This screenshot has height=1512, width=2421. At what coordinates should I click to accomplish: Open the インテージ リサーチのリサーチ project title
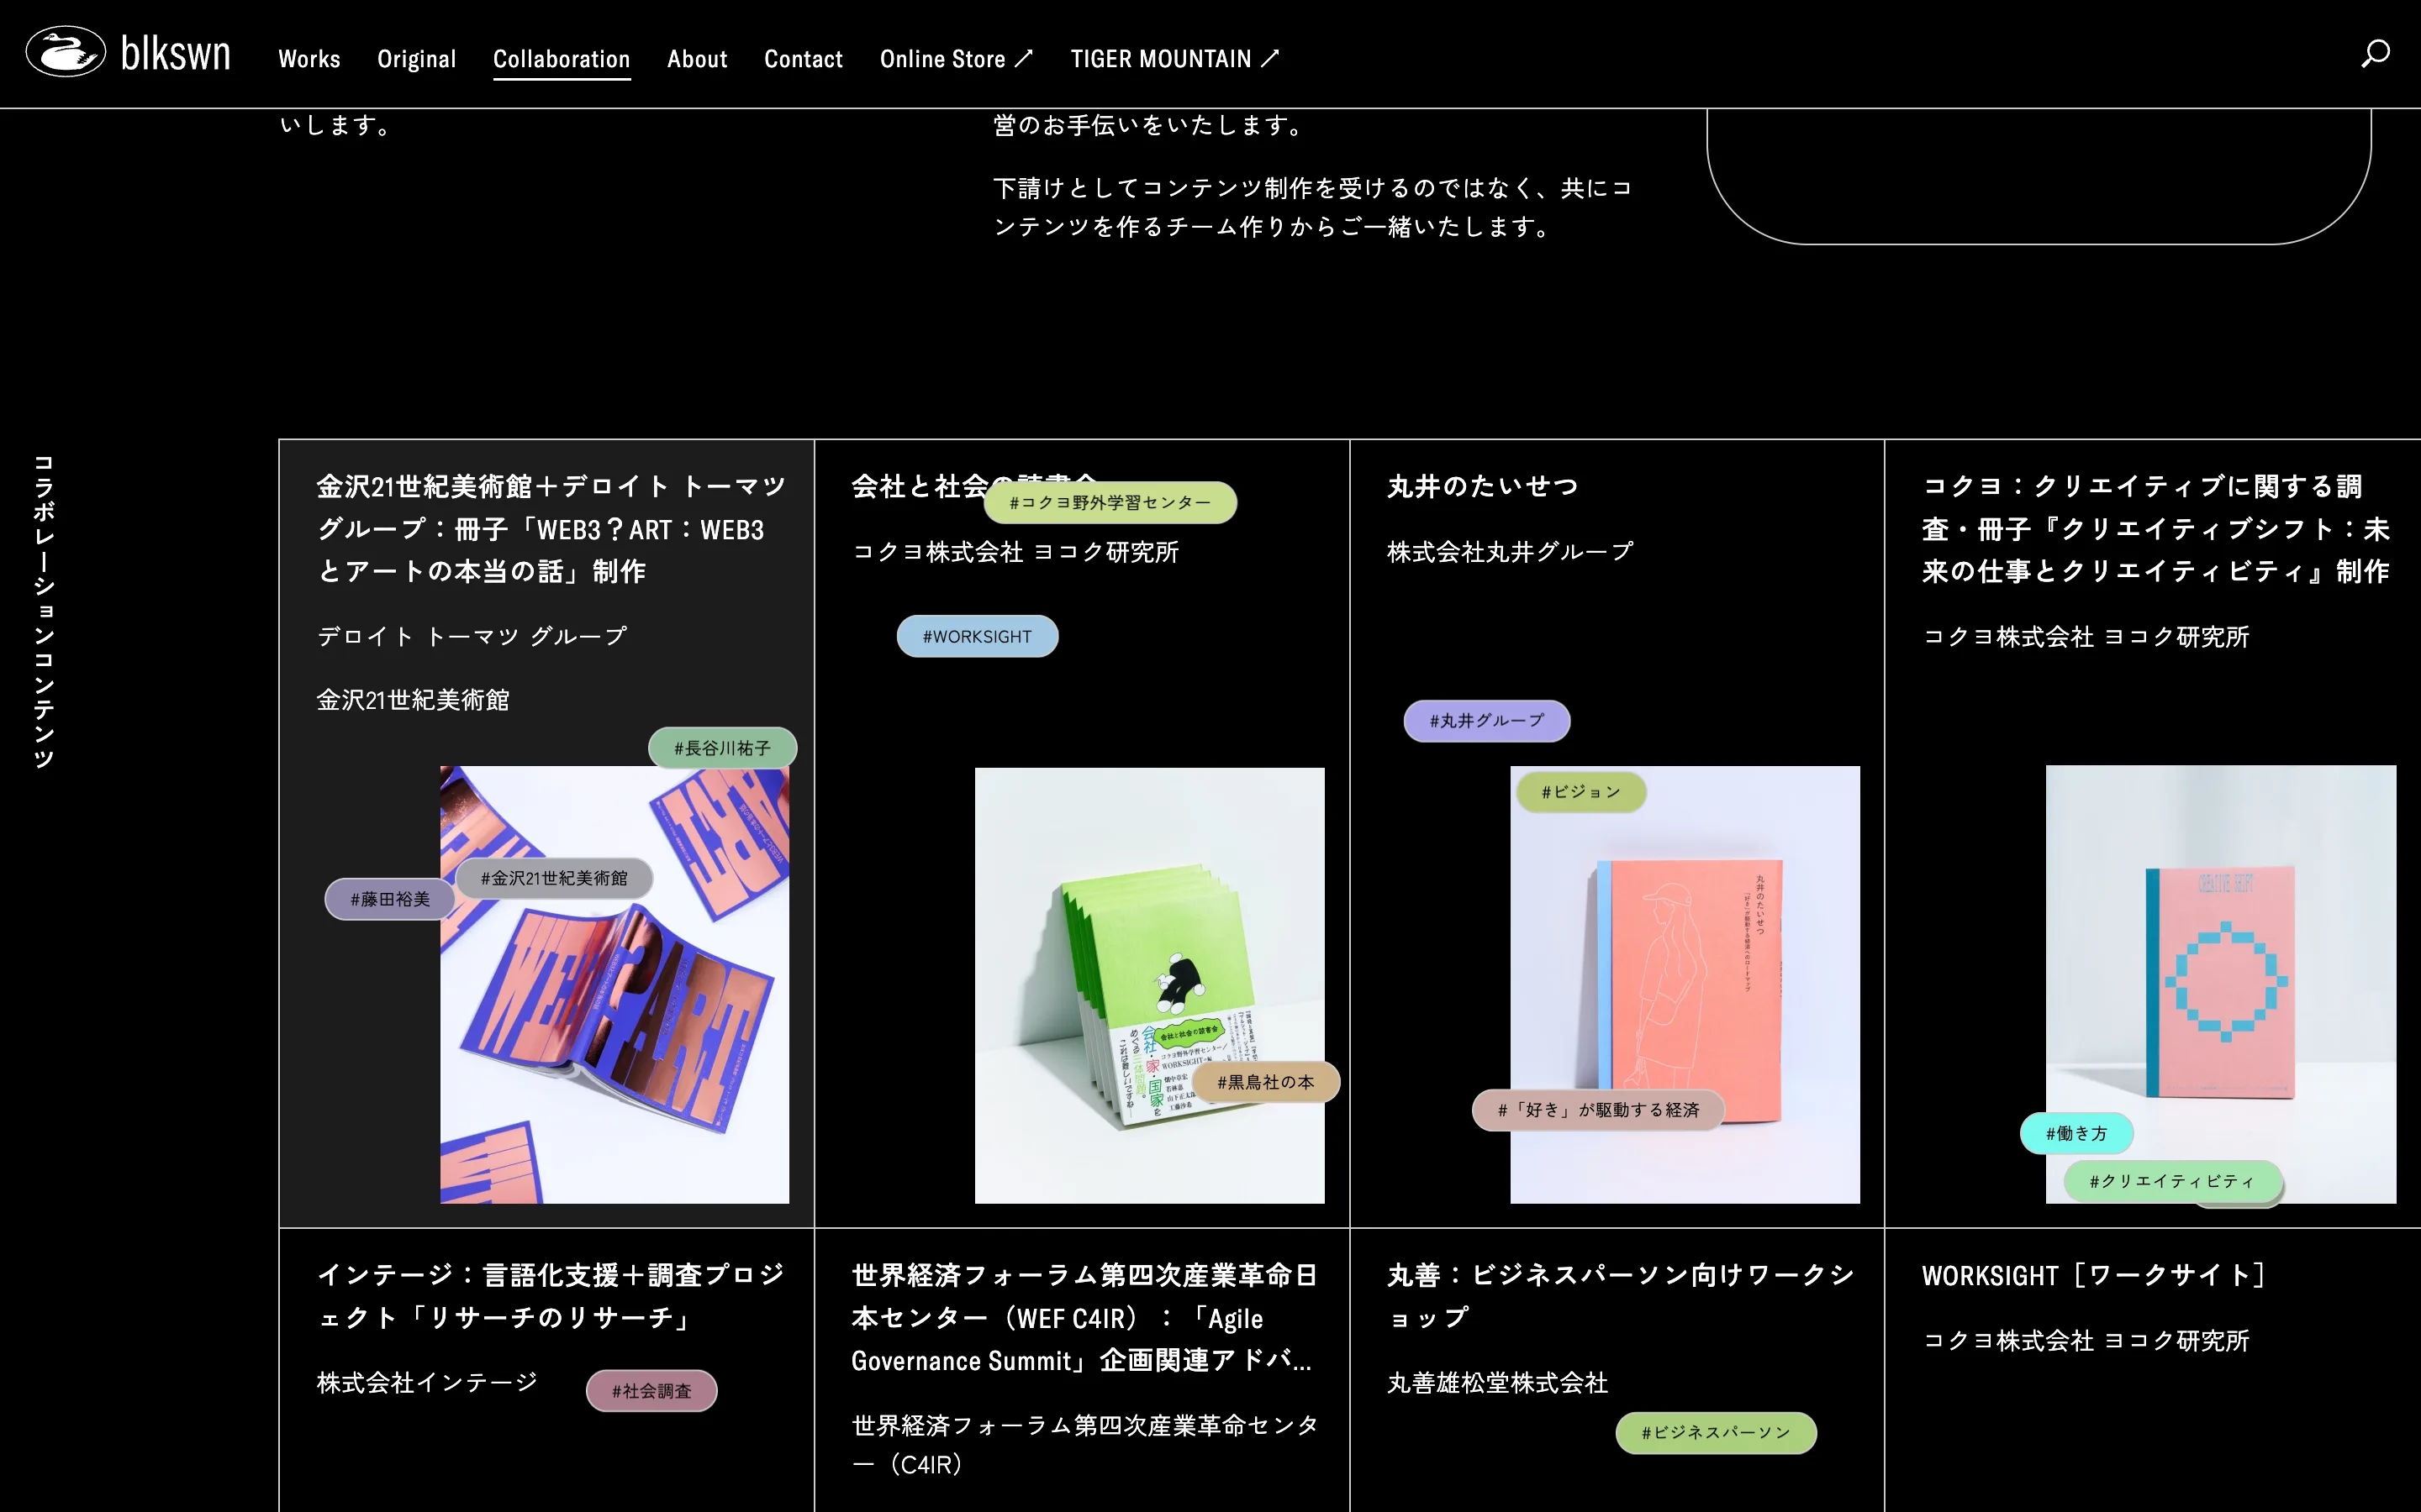551,1296
